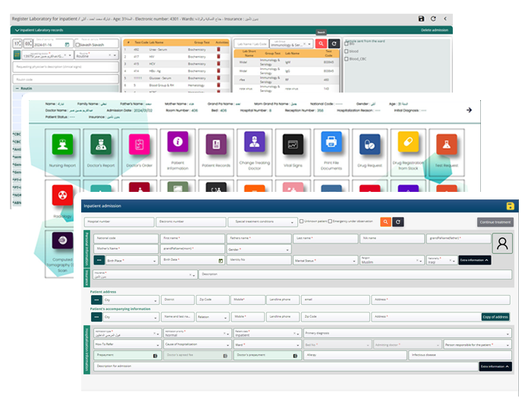Refresh the Register Laboratory page header
The width and height of the screenshot is (531, 411).
(x=433, y=19)
